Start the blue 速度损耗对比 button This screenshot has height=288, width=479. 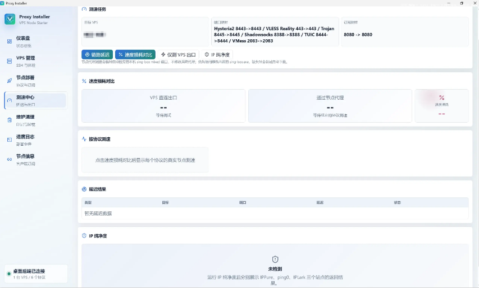click(x=135, y=54)
